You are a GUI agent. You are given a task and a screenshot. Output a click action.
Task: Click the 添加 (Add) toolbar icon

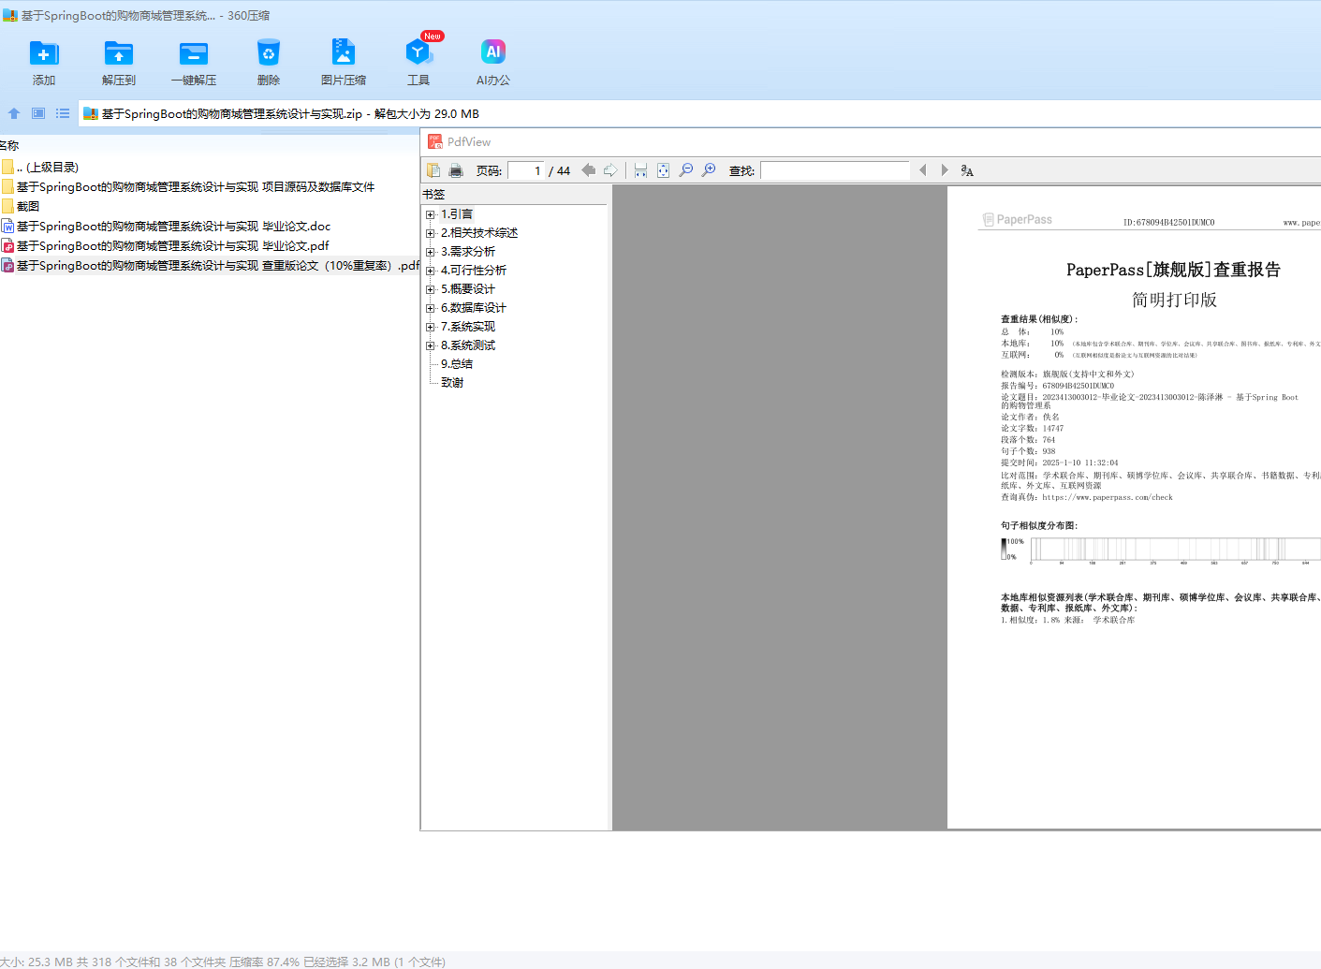(x=44, y=53)
